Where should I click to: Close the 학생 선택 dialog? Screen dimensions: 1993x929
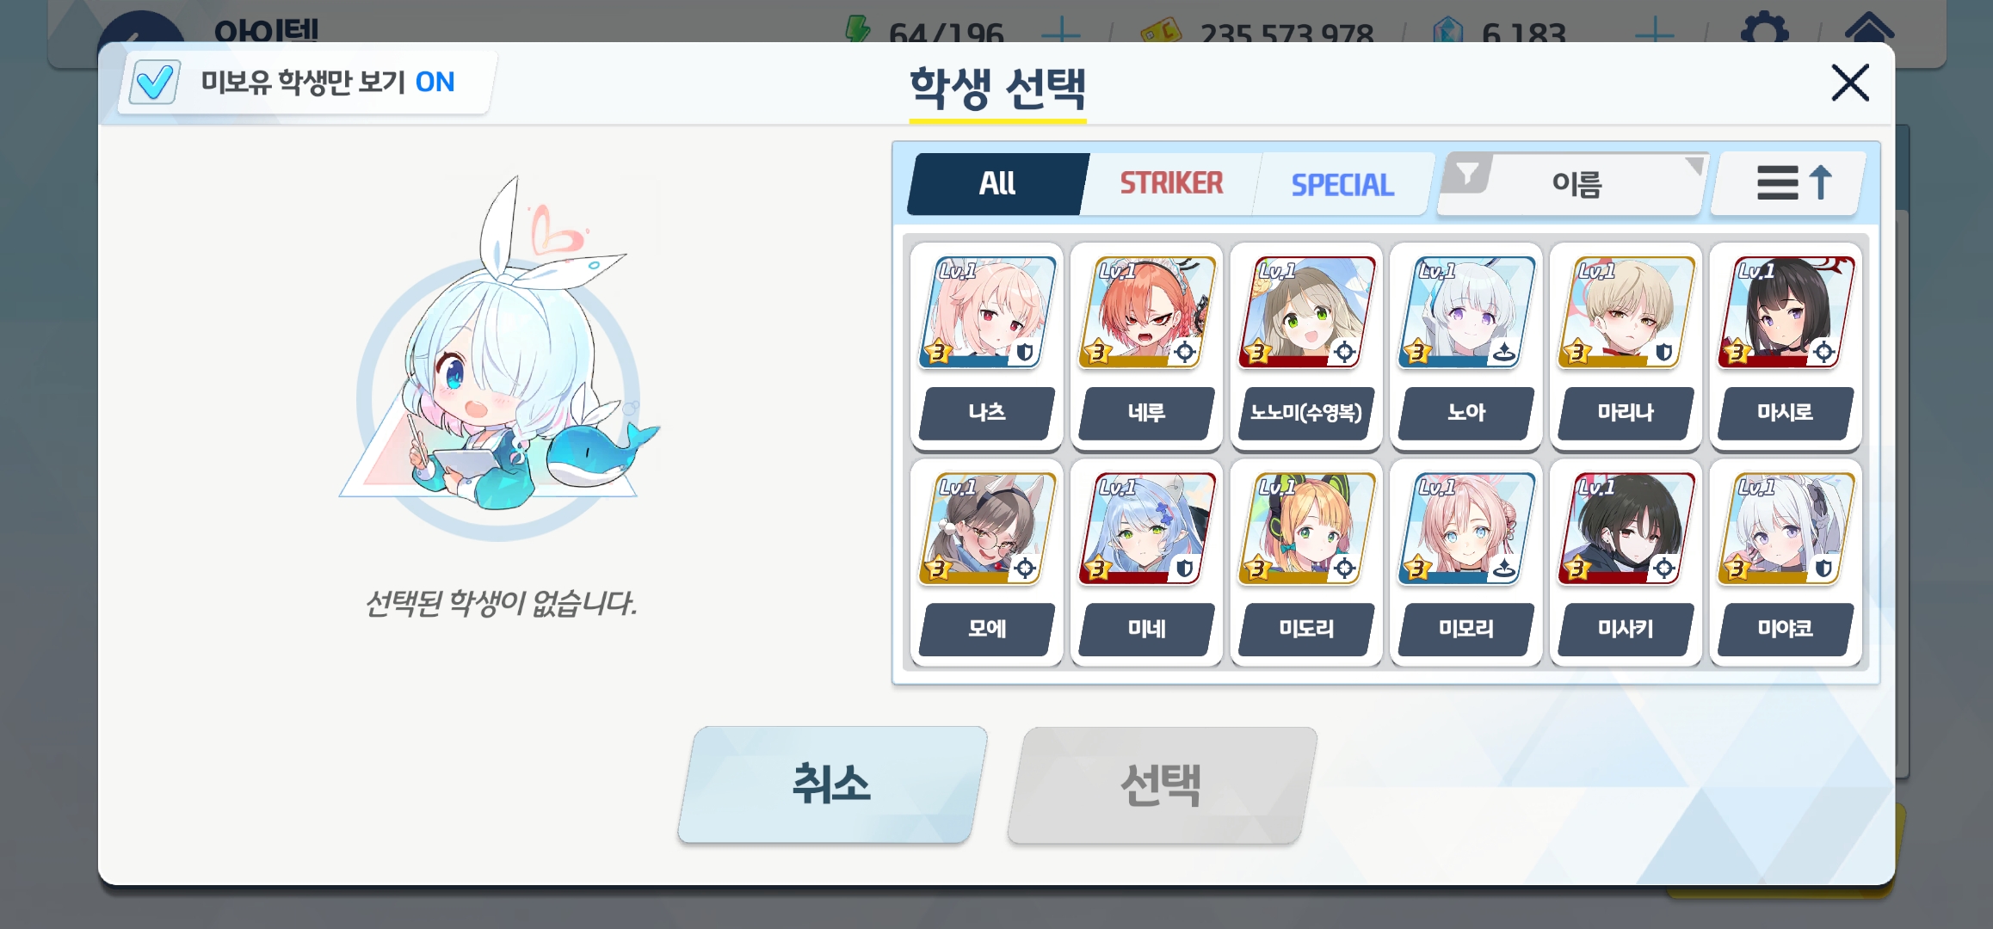click(1850, 83)
